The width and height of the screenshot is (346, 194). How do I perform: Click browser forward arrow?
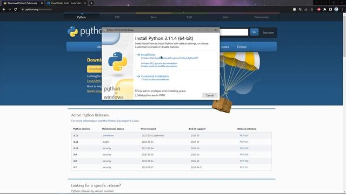click(10, 10)
